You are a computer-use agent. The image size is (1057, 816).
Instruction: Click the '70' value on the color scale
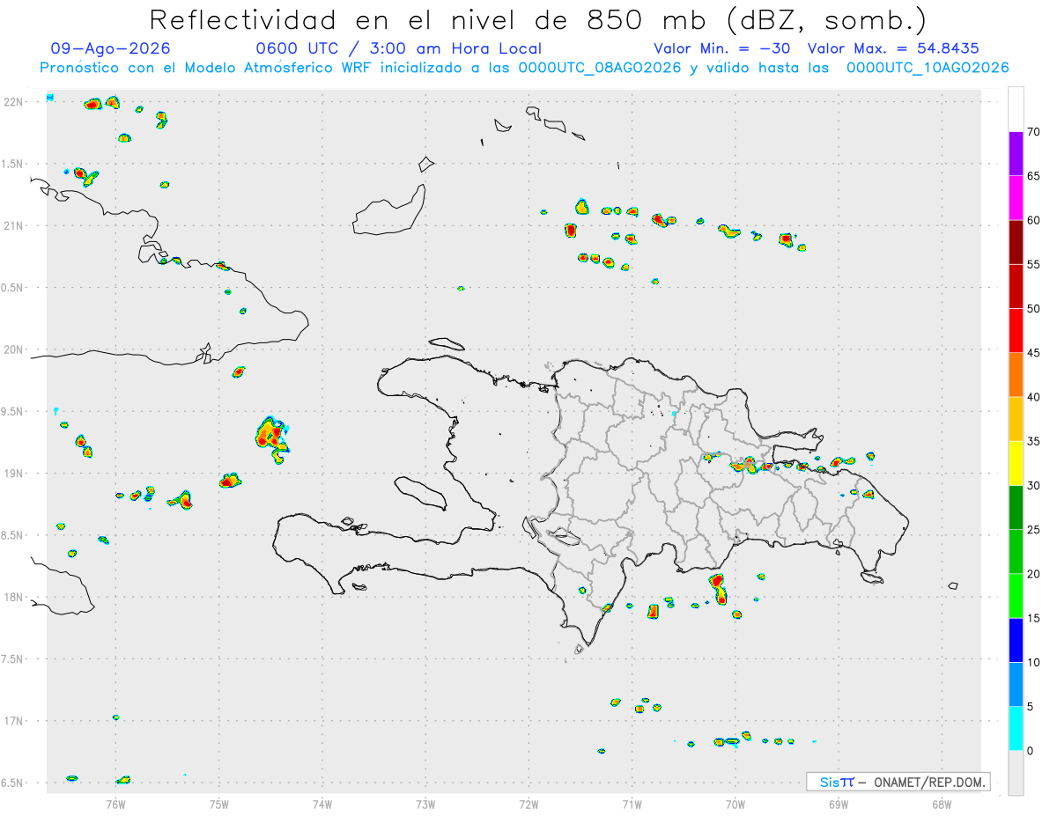point(1033,132)
